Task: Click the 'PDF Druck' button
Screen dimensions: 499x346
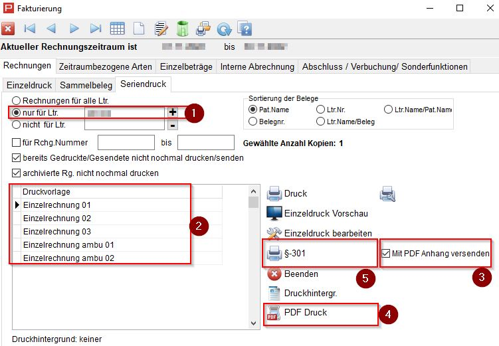Action: 306,312
